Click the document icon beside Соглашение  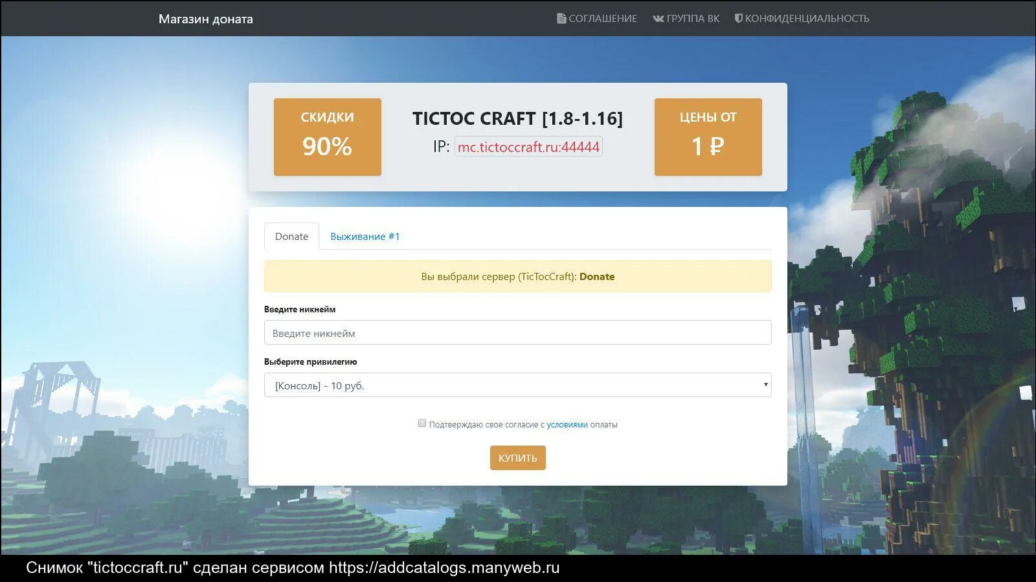click(x=561, y=19)
